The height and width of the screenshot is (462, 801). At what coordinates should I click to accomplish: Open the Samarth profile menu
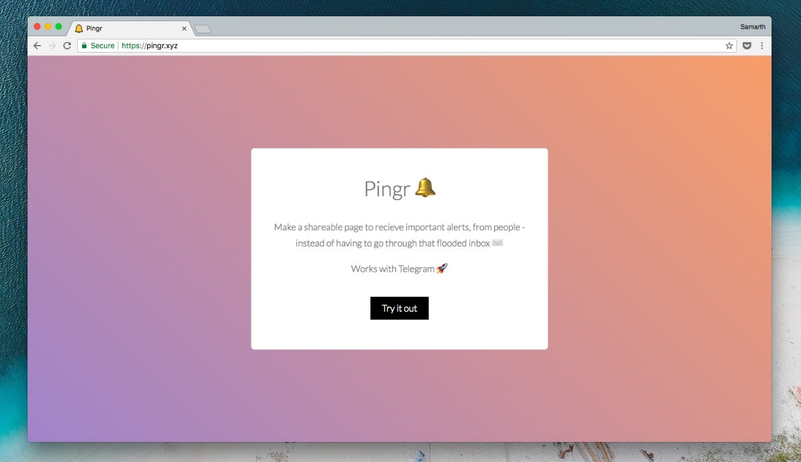752,26
